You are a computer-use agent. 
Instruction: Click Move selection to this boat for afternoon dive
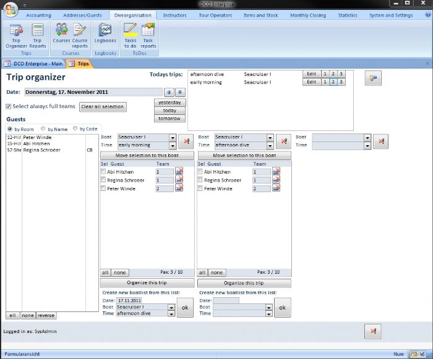[244, 155]
